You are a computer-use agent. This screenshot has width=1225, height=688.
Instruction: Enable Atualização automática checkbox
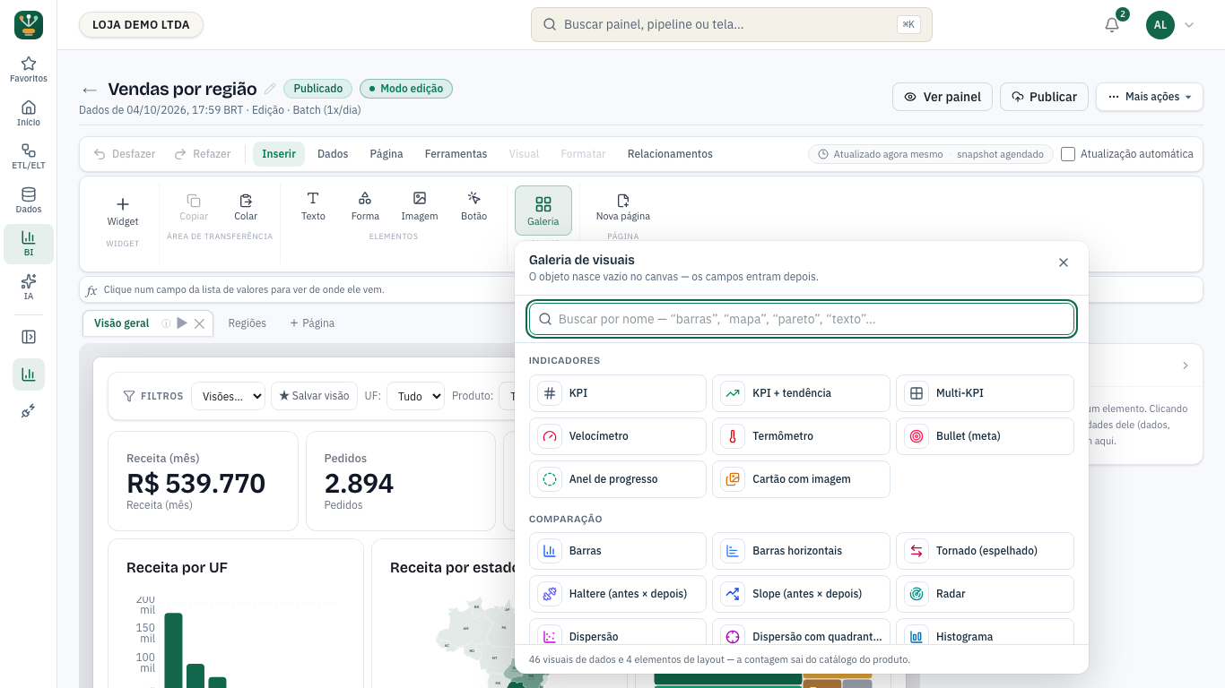[x=1068, y=154]
